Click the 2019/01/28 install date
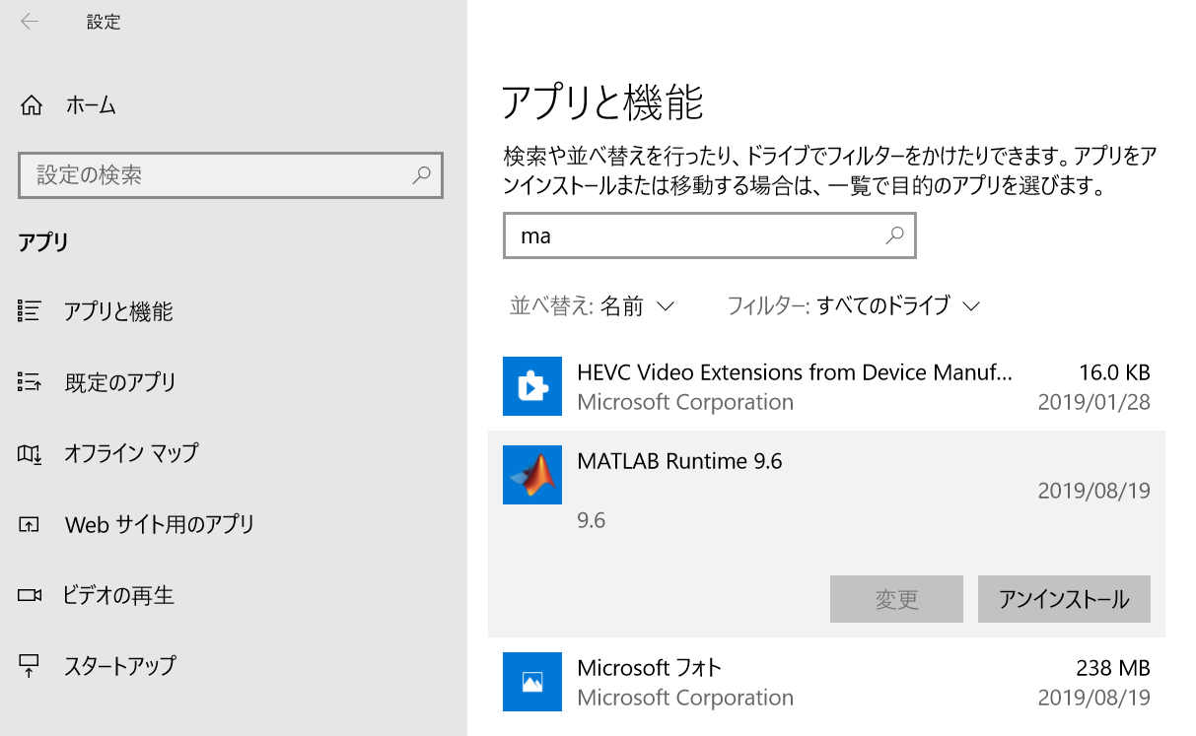Viewport: 1196px width, 736px height. coord(1094,402)
